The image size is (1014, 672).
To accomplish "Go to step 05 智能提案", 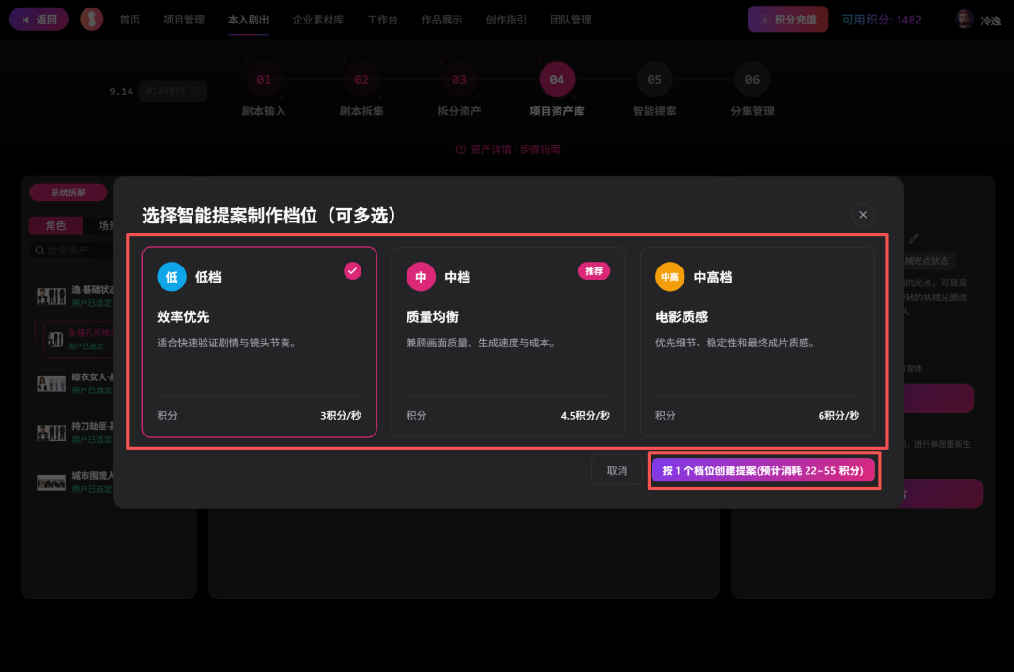I will pos(654,90).
